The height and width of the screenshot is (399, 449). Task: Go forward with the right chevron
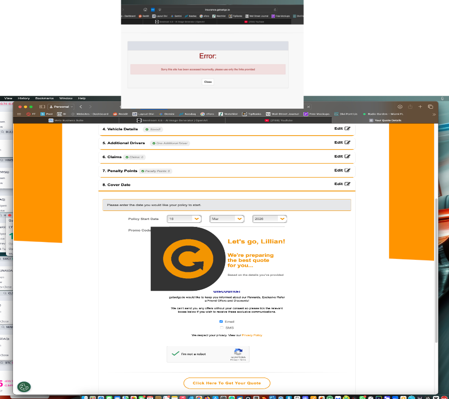pos(90,107)
